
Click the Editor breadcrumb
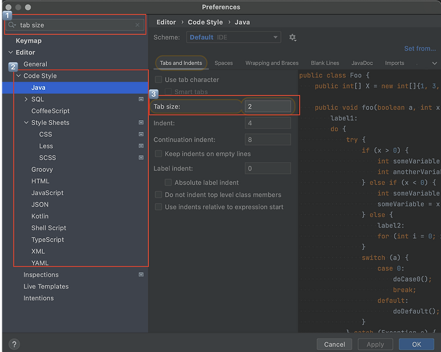coord(166,22)
